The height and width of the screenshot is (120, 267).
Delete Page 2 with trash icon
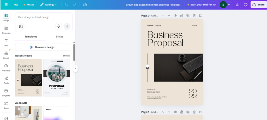click(x=194, y=112)
